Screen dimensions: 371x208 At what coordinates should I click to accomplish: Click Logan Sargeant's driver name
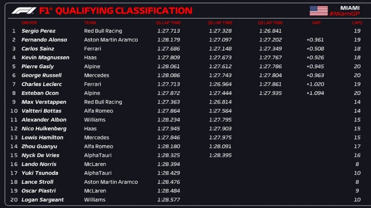point(42,200)
